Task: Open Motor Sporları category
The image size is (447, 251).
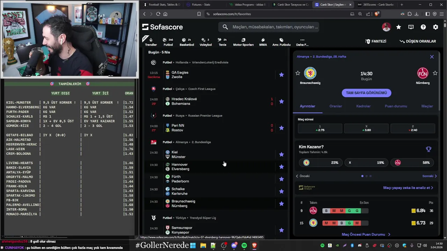Action: tap(243, 41)
